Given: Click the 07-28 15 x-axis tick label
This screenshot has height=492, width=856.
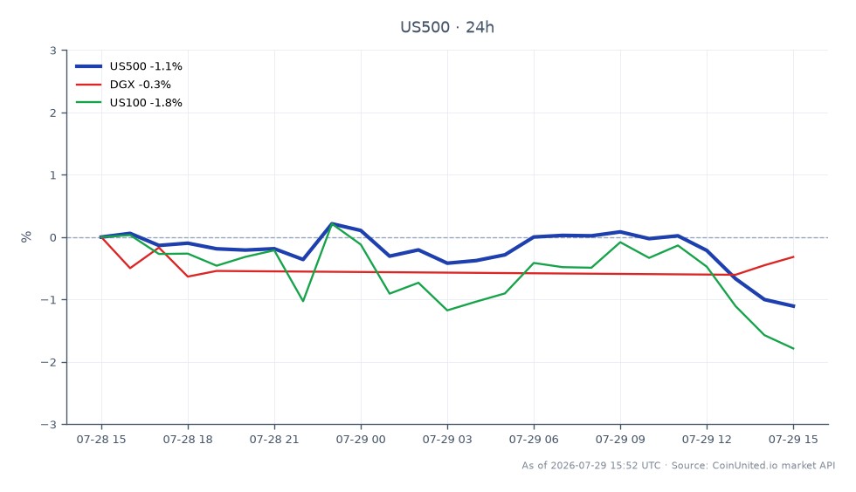Looking at the screenshot, I should [101, 440].
